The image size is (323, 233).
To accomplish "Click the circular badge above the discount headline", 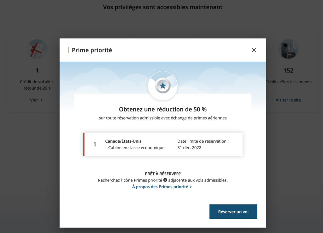I will 163,85.
